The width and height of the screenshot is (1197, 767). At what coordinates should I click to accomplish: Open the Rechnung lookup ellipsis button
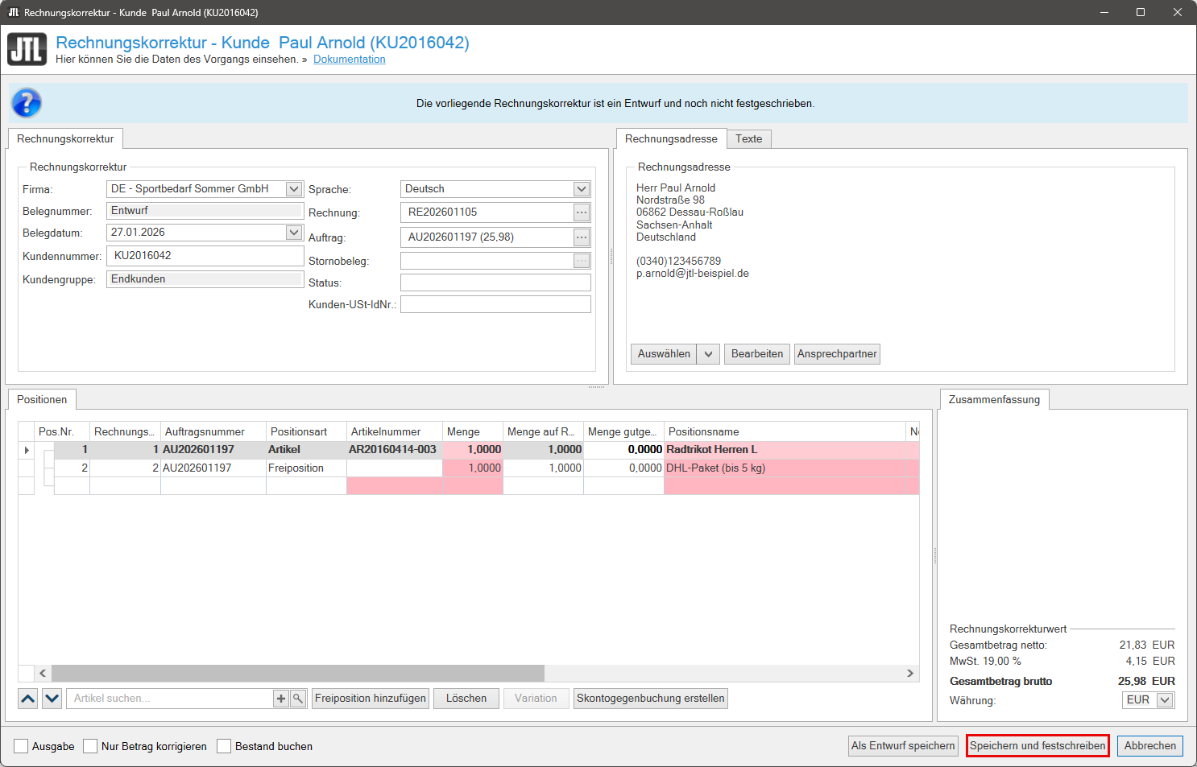point(582,212)
